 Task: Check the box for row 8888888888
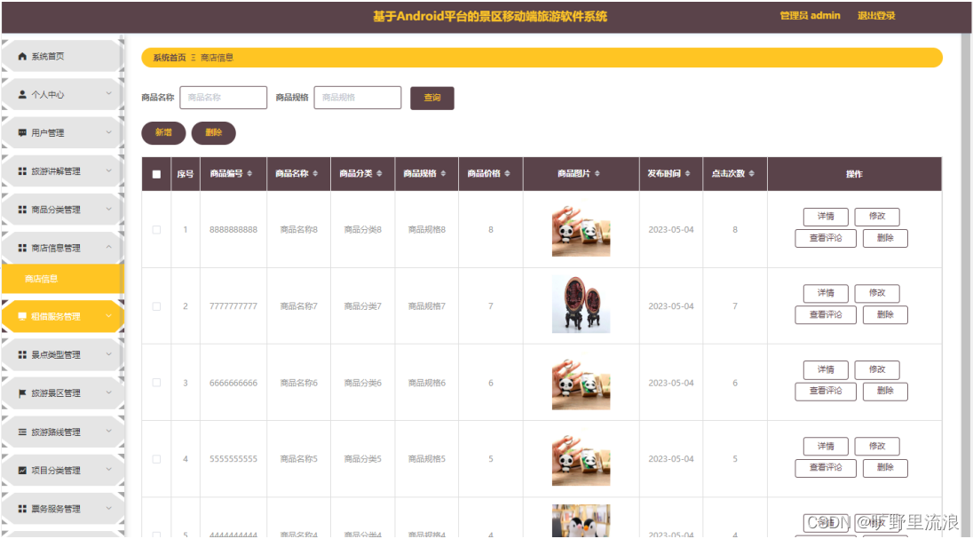click(x=156, y=230)
